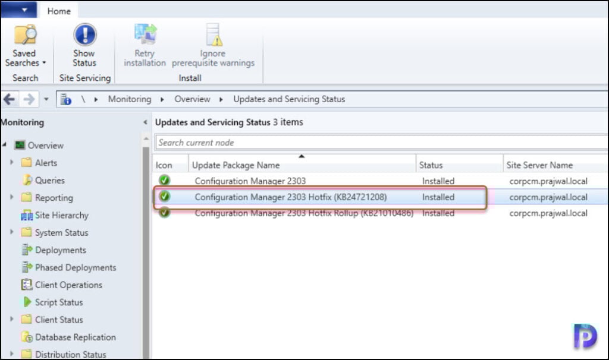Viewport: 609px width, 360px height.
Task: Select Deployments in navigation tree
Action: (61, 250)
